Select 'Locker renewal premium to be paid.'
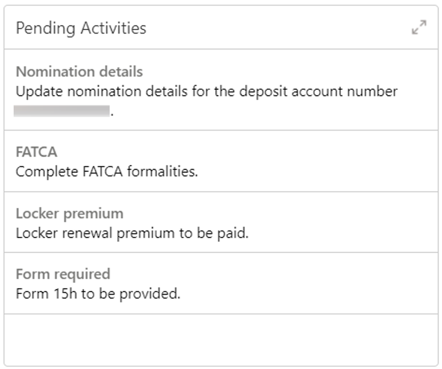This screenshot has width=442, height=369. point(132,233)
